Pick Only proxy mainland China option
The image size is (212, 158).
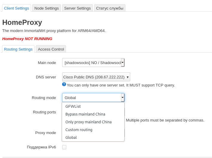[x=88, y=122]
